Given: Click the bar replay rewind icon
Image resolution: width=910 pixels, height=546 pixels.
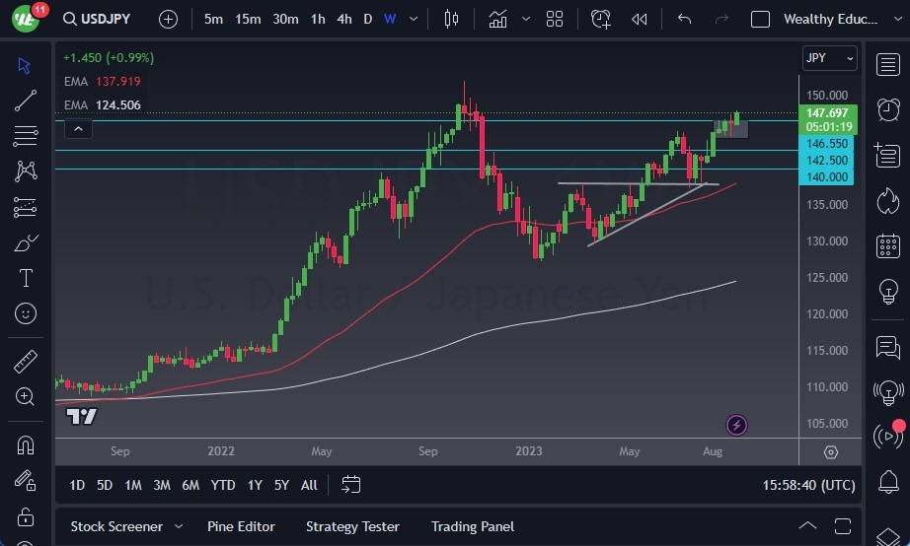Looking at the screenshot, I should [x=640, y=19].
